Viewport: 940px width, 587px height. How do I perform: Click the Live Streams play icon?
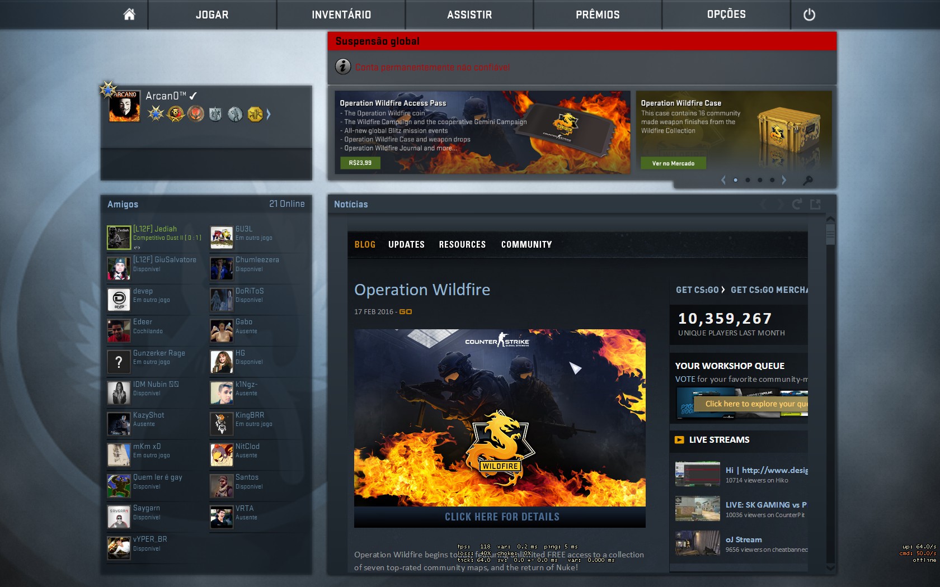pos(679,440)
